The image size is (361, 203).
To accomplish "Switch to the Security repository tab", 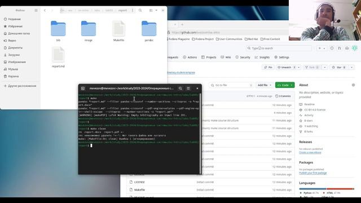I will [x=243, y=58].
